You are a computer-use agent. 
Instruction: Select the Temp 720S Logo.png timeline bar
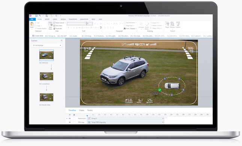click(x=126, y=122)
